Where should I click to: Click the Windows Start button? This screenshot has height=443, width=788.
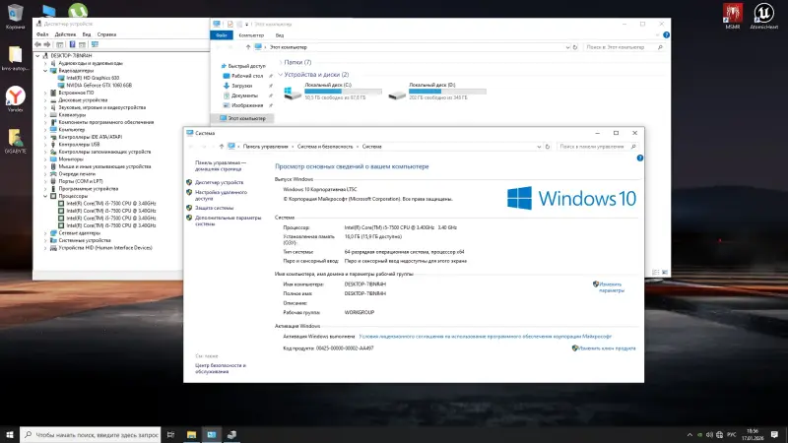pyautogui.click(x=10, y=433)
